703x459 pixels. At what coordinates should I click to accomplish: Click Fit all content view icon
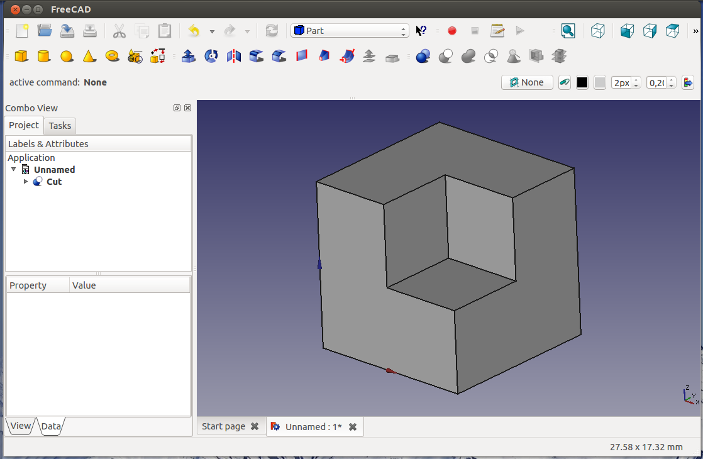pyautogui.click(x=568, y=31)
